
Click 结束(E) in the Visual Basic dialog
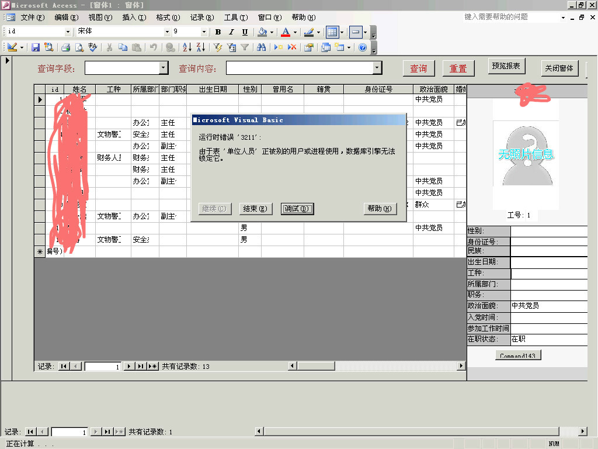(x=256, y=209)
